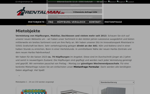The height and width of the screenshot is (94, 150).
Task: Click the Mietanfrage Formular link
Action: [x=86, y=67]
